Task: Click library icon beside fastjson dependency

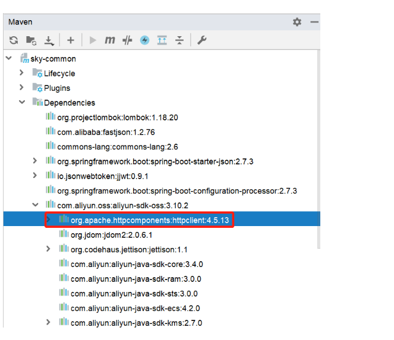Action: [51, 131]
